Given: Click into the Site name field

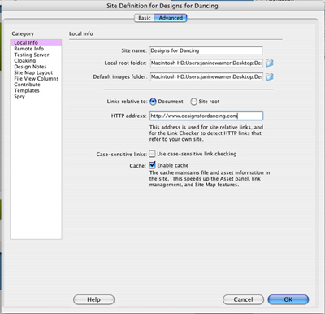Looking at the screenshot, I should point(206,50).
